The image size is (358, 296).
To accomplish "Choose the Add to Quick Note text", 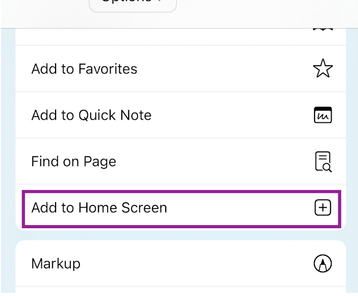I will click(91, 115).
